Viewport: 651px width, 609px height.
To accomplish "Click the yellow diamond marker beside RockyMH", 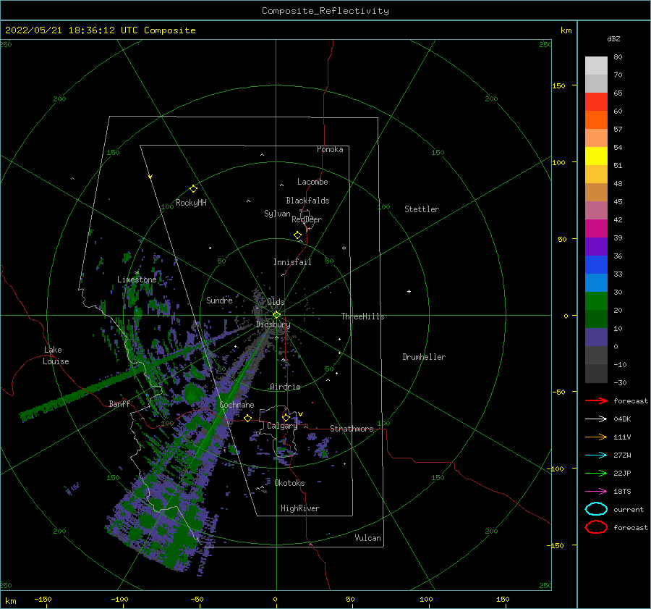I will [x=193, y=189].
